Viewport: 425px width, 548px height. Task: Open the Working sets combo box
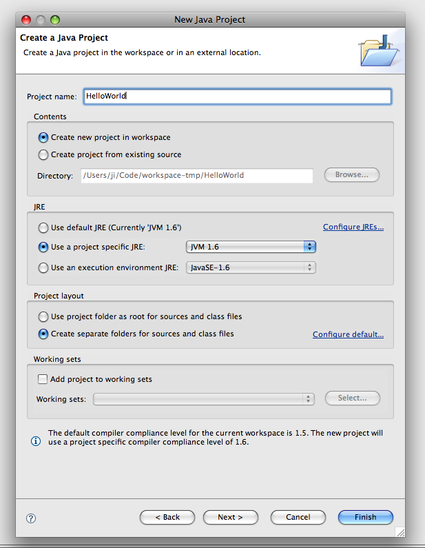click(x=204, y=399)
